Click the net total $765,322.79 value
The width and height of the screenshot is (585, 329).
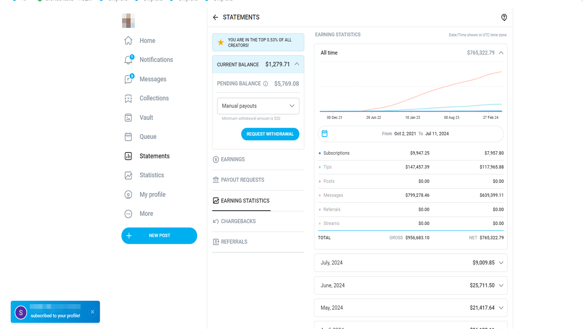tap(492, 238)
